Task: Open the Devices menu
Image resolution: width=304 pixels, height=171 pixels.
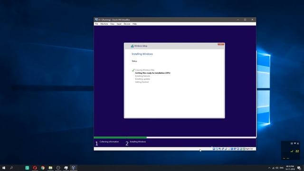Action: (127, 24)
